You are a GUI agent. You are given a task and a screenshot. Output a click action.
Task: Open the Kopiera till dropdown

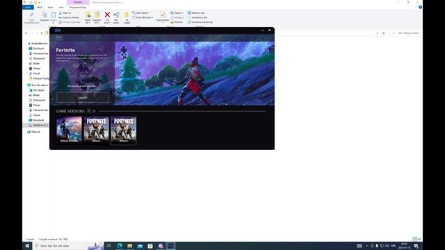97,17
